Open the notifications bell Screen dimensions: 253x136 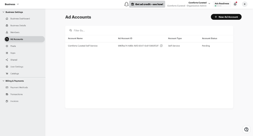pos(235,4)
